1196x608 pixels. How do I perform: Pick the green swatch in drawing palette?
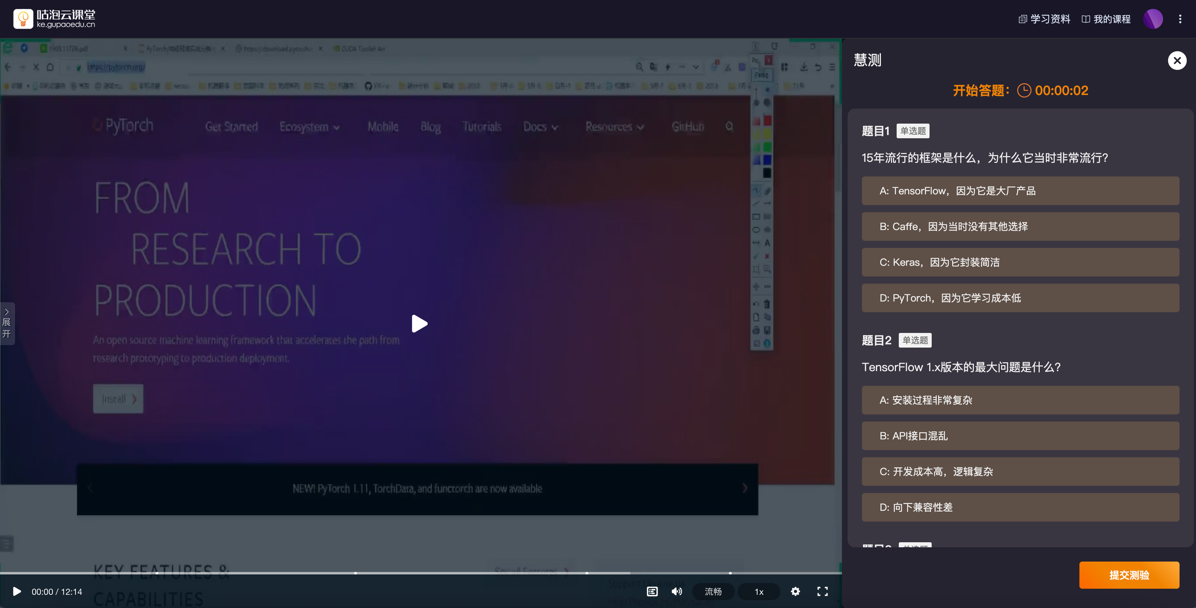[767, 146]
